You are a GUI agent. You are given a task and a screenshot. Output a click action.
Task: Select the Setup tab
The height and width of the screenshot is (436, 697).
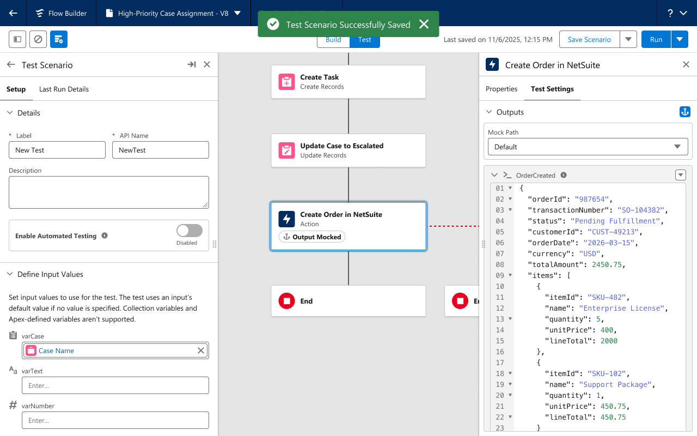coord(16,89)
